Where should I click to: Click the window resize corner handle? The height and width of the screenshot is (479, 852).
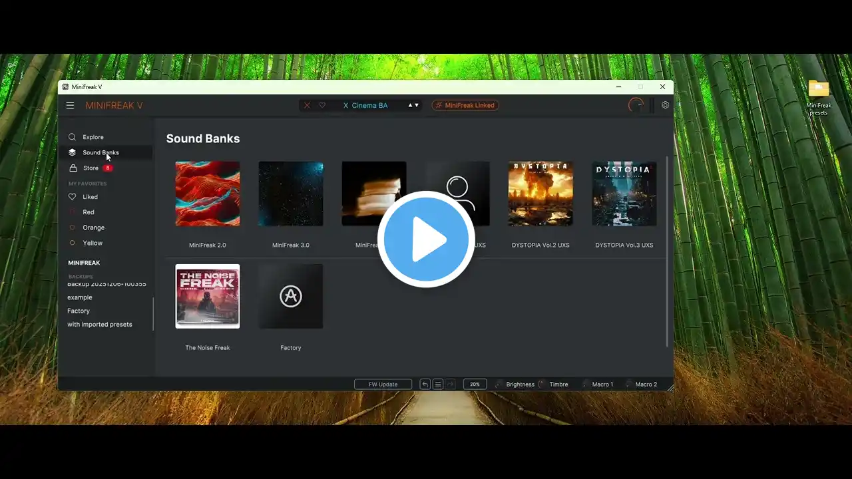click(670, 387)
